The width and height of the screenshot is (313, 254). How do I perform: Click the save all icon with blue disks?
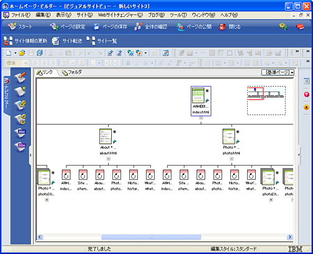(40, 53)
